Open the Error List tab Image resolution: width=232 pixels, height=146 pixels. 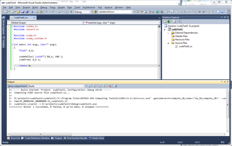(x=14, y=138)
